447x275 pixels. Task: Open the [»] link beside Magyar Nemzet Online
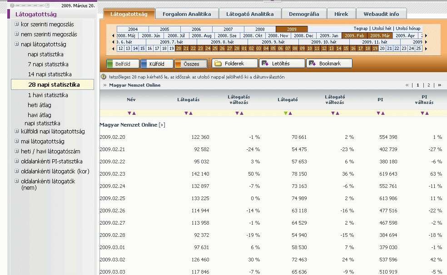pos(162,125)
